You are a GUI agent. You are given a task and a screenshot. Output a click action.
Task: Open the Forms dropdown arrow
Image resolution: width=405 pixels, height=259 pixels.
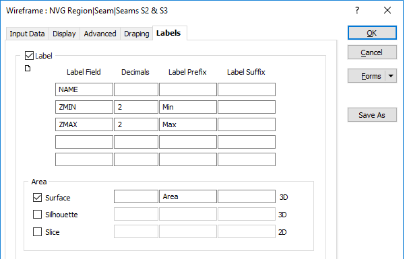tap(391, 76)
